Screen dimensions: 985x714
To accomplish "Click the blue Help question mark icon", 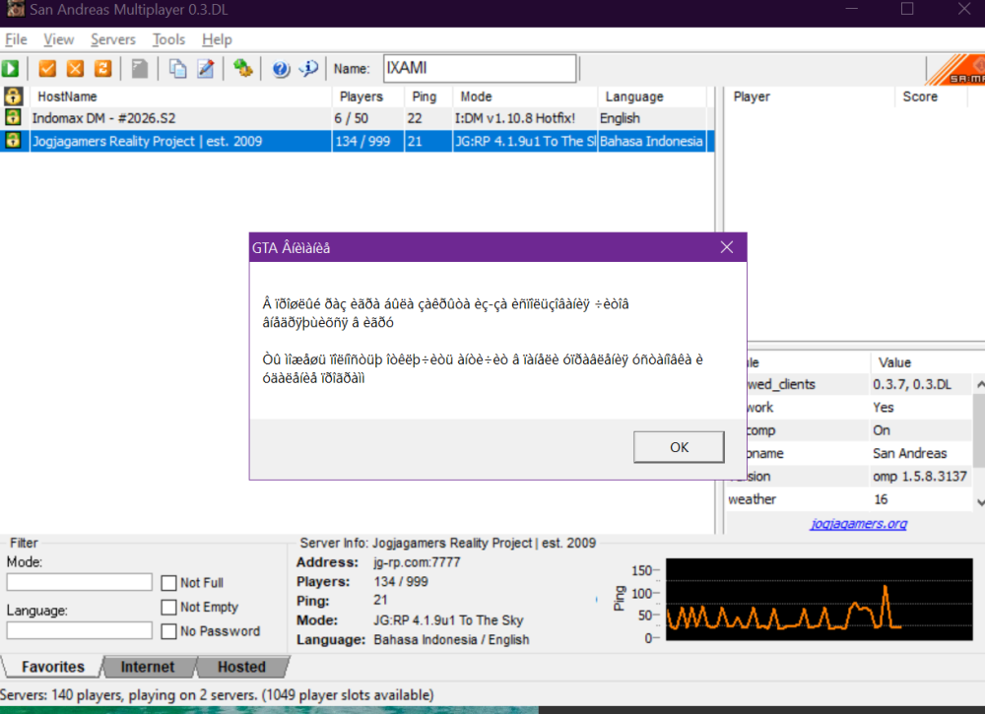I will 281,69.
